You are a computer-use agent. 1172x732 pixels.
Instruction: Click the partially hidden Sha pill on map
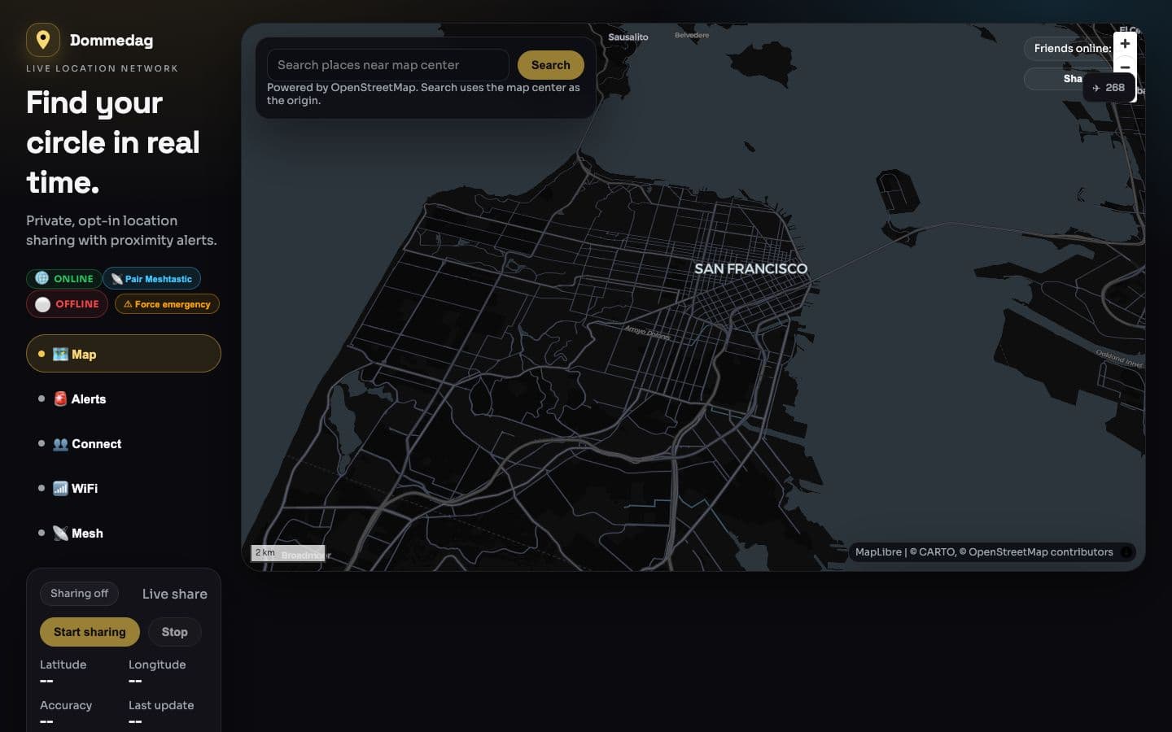1053,79
